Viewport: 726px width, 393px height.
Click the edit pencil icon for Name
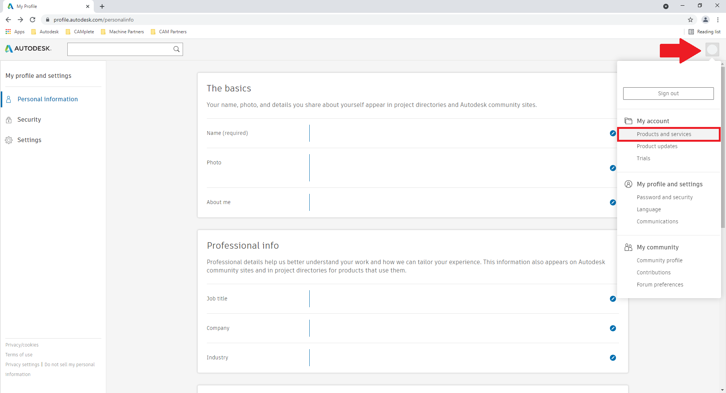613,133
